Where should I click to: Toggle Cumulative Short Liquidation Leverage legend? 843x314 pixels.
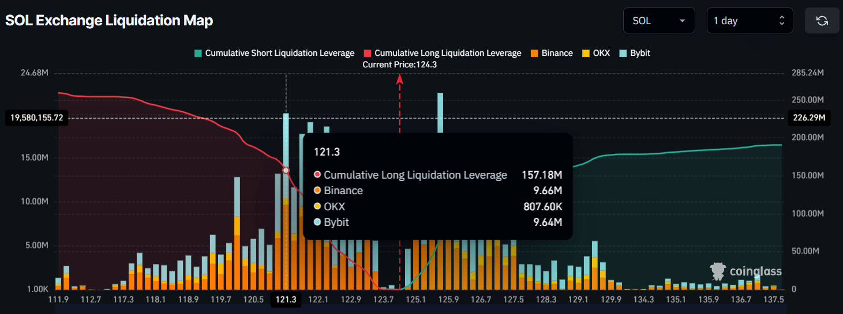pos(280,53)
